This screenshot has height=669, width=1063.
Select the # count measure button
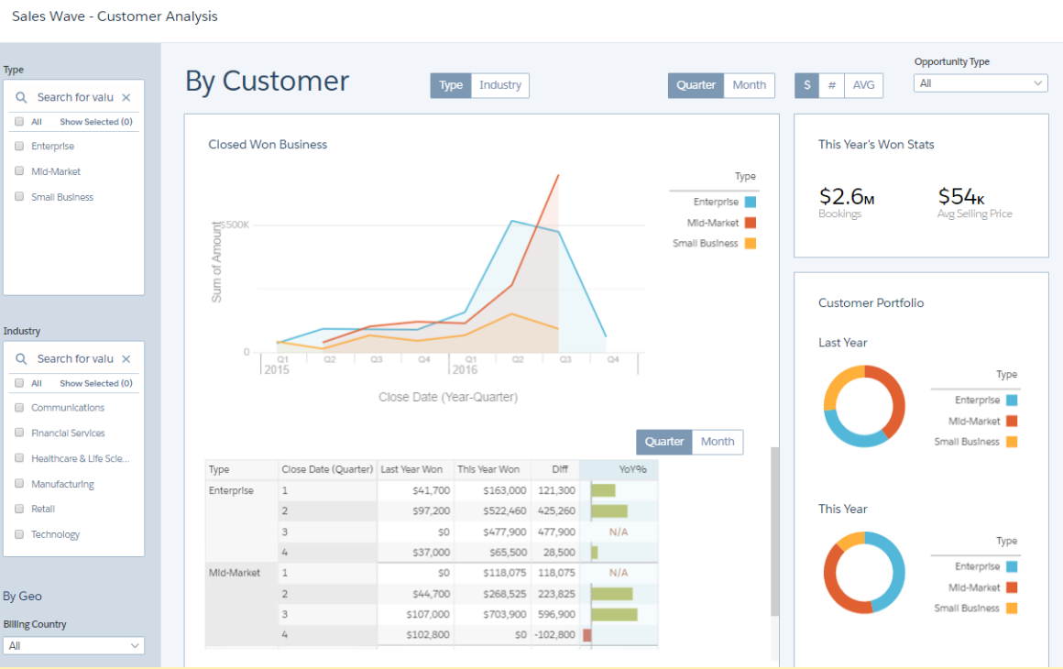tap(831, 85)
